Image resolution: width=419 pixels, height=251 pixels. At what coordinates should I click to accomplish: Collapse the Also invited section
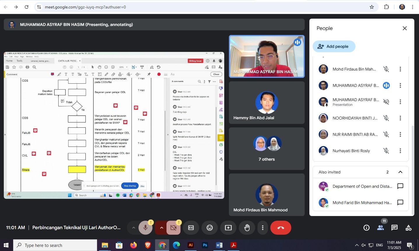tap(400, 172)
